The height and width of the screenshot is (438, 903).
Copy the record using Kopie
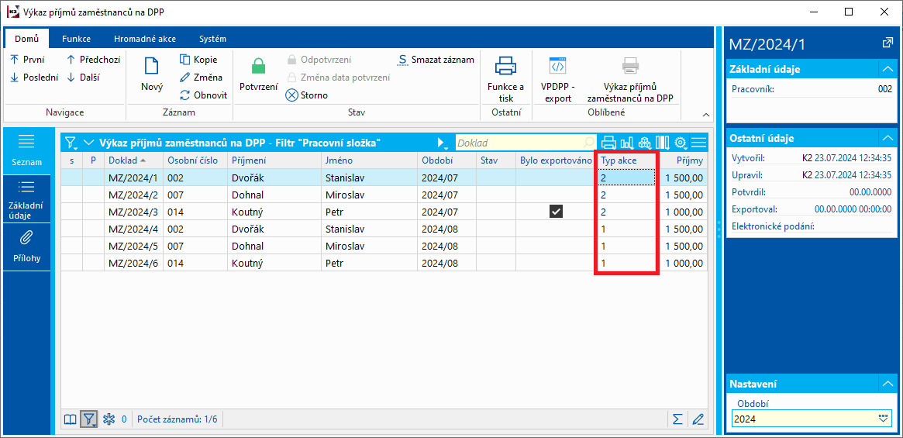point(198,59)
